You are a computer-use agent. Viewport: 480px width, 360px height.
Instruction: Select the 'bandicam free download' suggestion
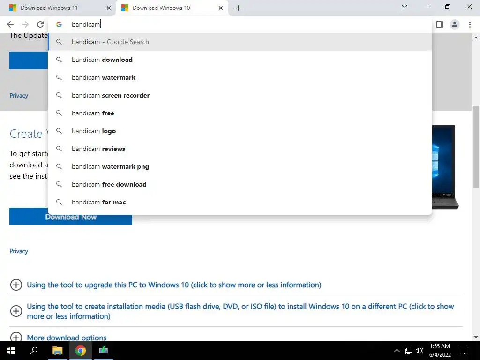point(240,184)
